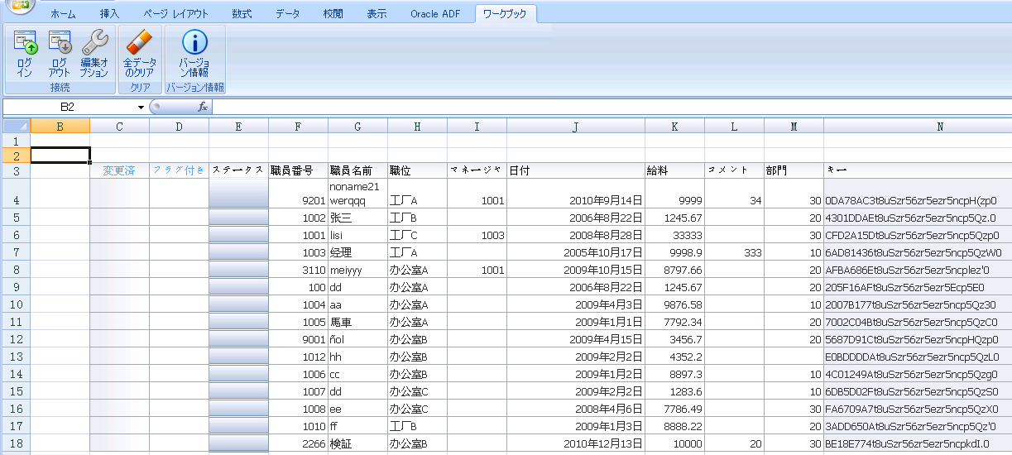Switch to the ホーム tab
This screenshot has width=1012, height=455.
coord(63,14)
